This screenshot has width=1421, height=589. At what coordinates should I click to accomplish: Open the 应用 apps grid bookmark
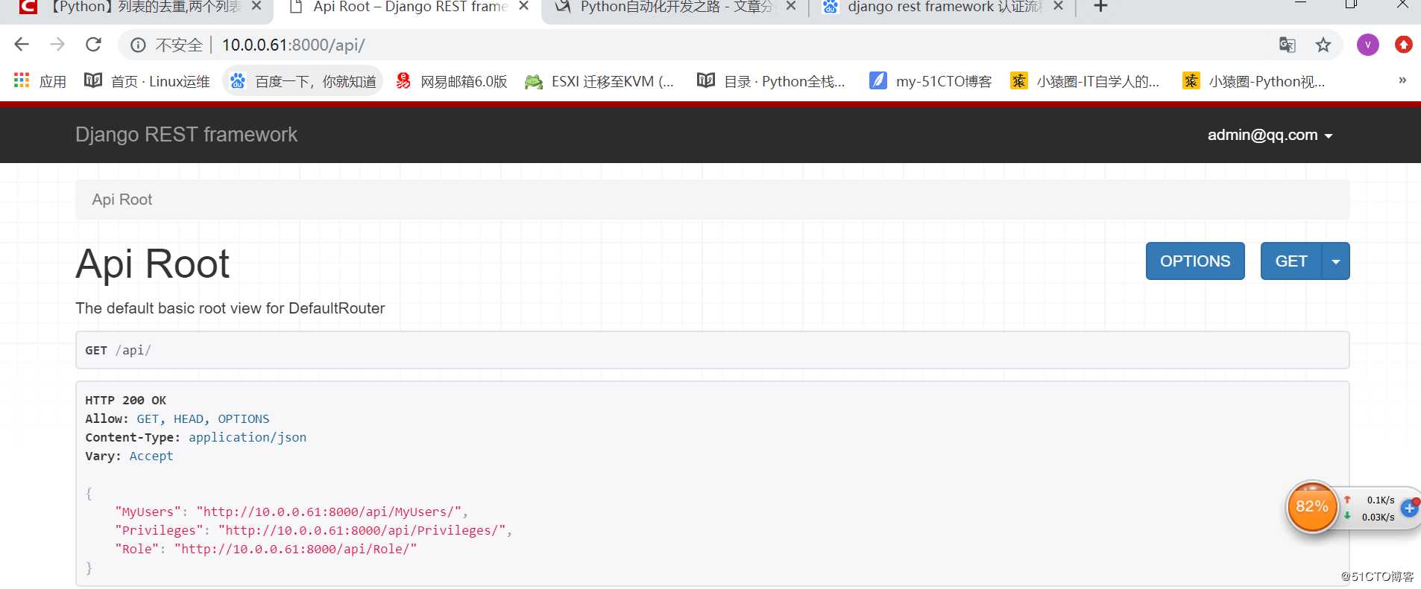coord(40,81)
